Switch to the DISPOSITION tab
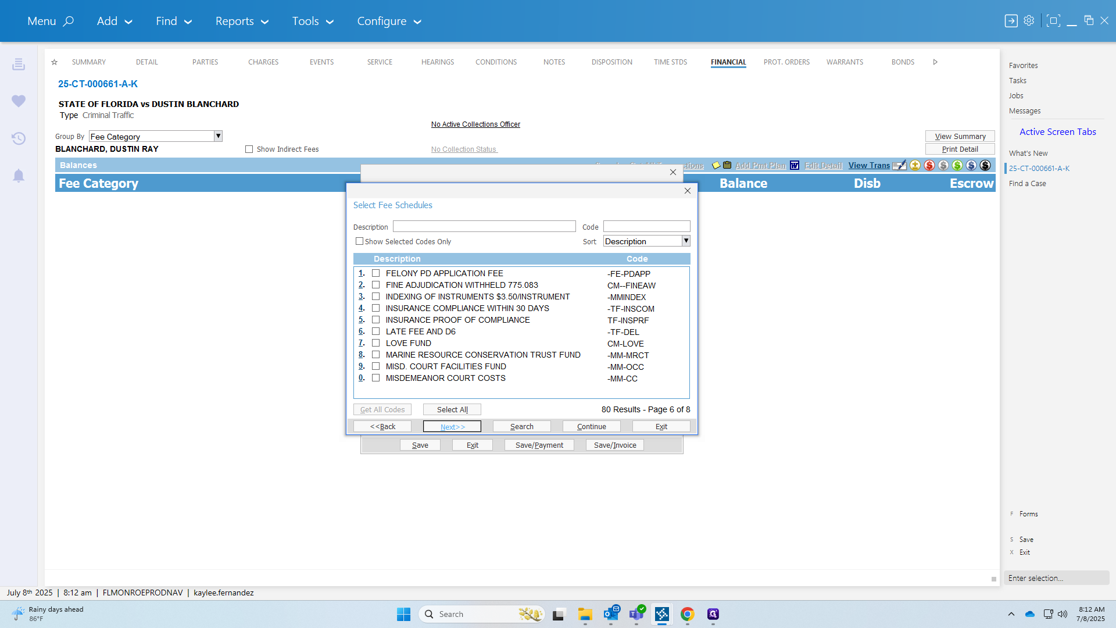 (x=612, y=62)
